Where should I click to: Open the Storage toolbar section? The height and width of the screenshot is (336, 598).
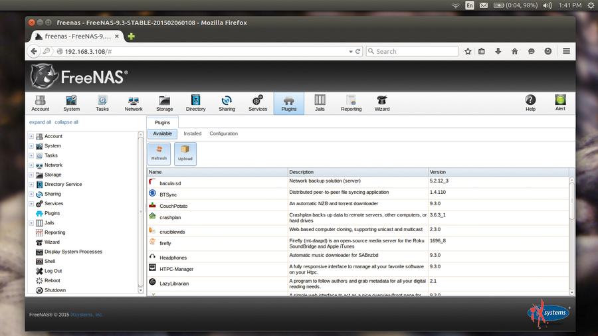point(164,103)
